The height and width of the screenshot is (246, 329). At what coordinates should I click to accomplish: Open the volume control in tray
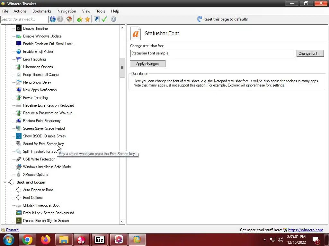[x=280, y=240]
